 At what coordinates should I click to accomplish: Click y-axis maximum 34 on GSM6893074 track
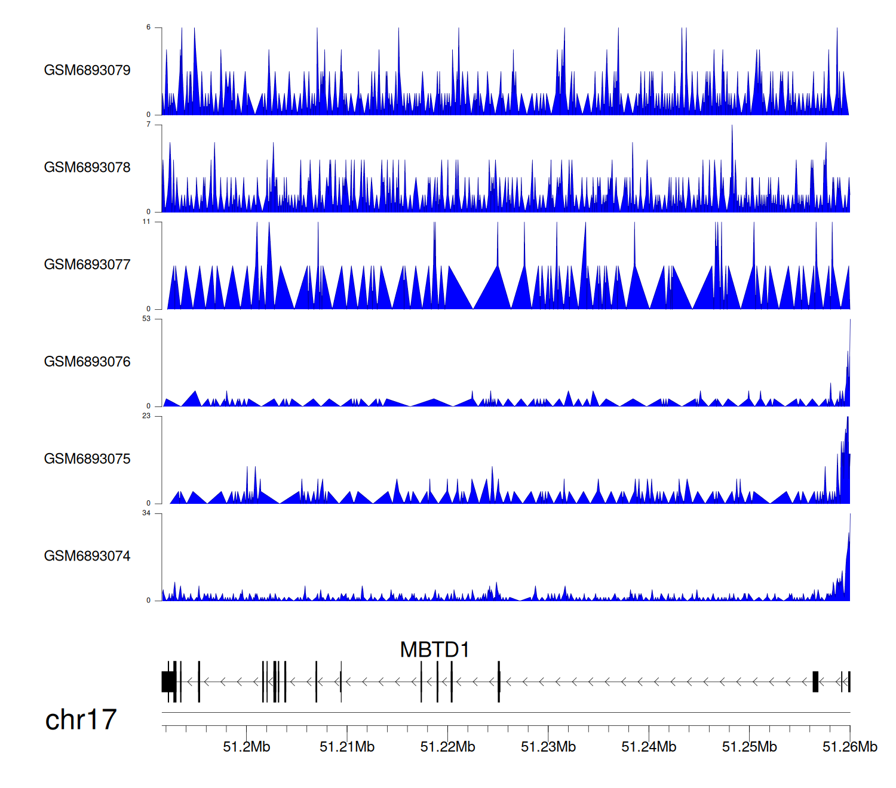pos(146,513)
